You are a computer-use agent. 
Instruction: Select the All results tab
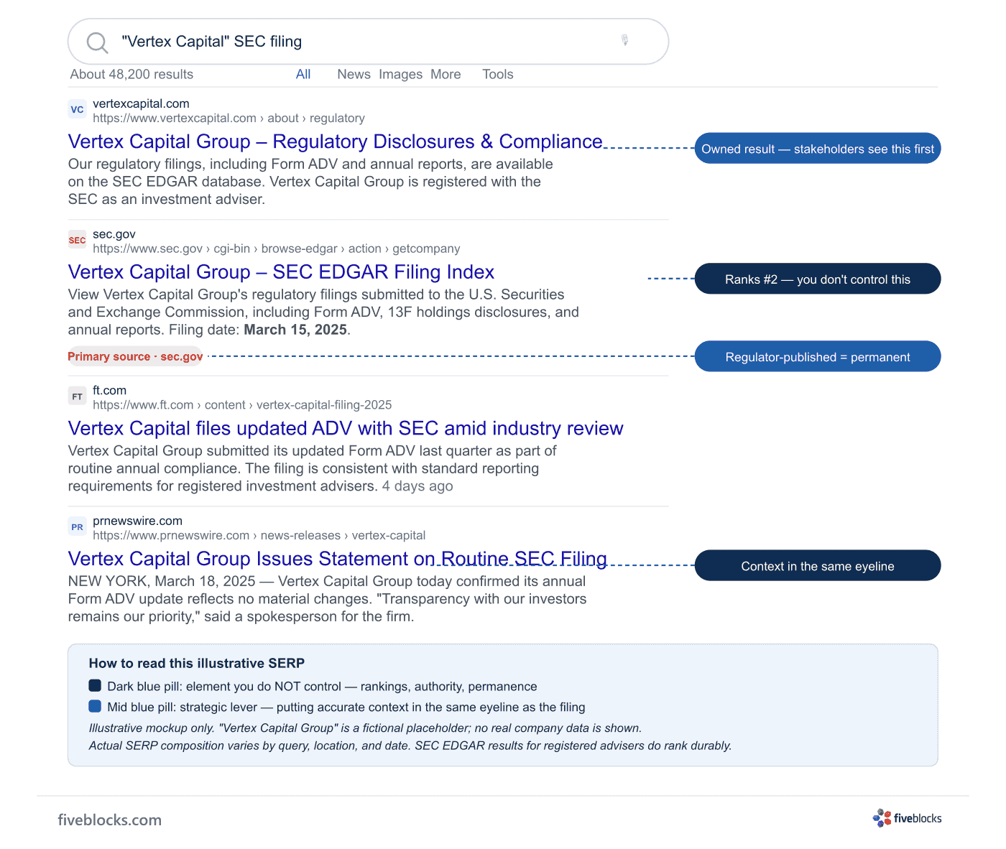(x=303, y=74)
